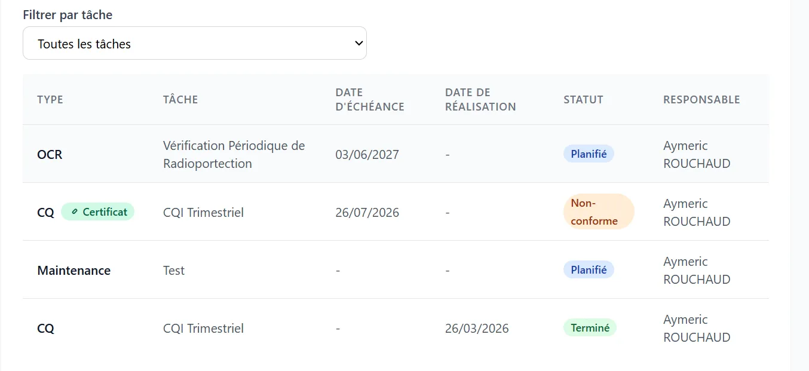
Task: Click the STATUT column header
Action: click(x=583, y=99)
